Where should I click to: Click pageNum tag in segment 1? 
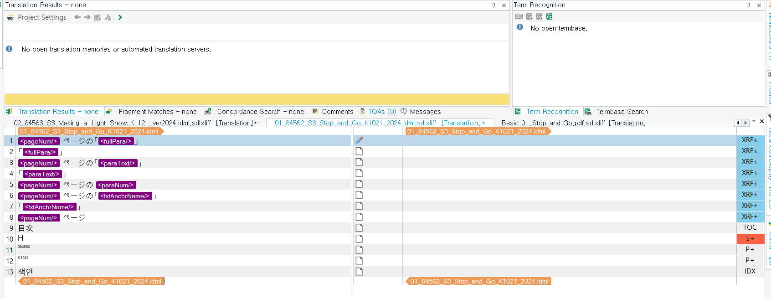click(39, 141)
